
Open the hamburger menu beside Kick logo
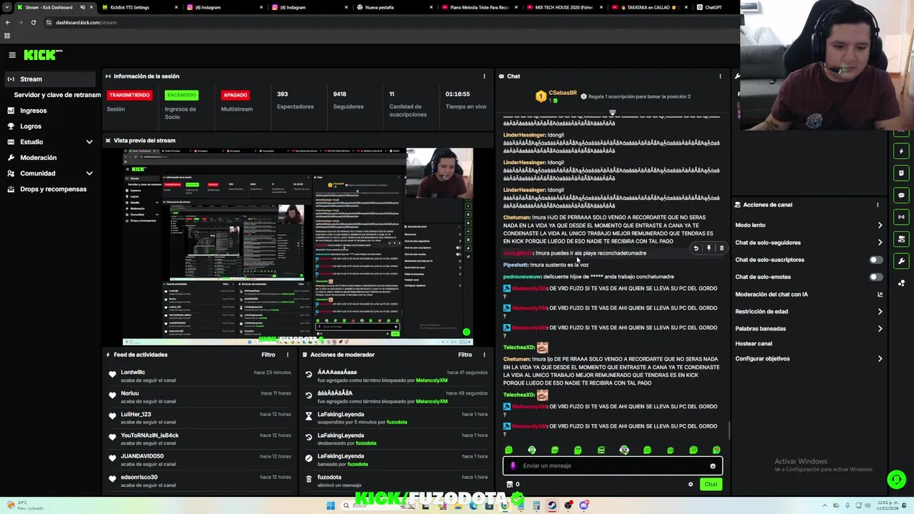tap(12, 55)
